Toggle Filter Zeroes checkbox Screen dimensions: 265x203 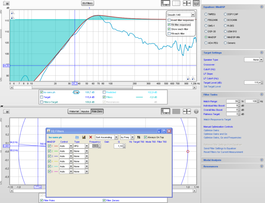click(104, 200)
